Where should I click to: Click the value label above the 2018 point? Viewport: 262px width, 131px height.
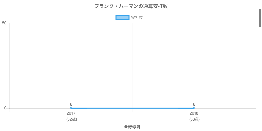tap(194, 104)
